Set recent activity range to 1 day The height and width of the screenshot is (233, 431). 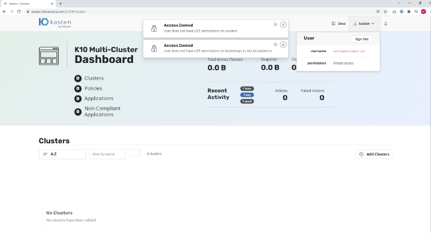247,95
